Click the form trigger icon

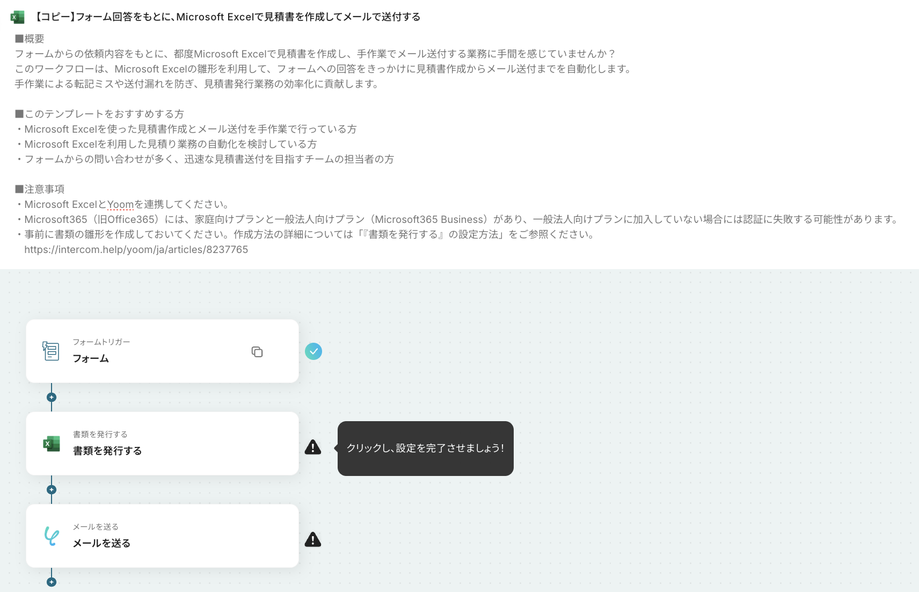pyautogui.click(x=51, y=351)
